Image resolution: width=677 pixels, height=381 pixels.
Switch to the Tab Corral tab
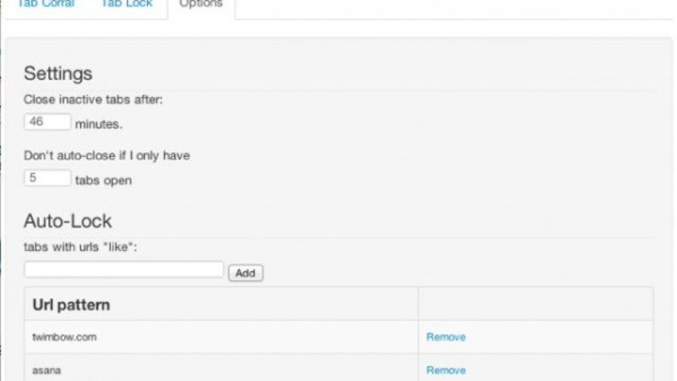click(46, 4)
